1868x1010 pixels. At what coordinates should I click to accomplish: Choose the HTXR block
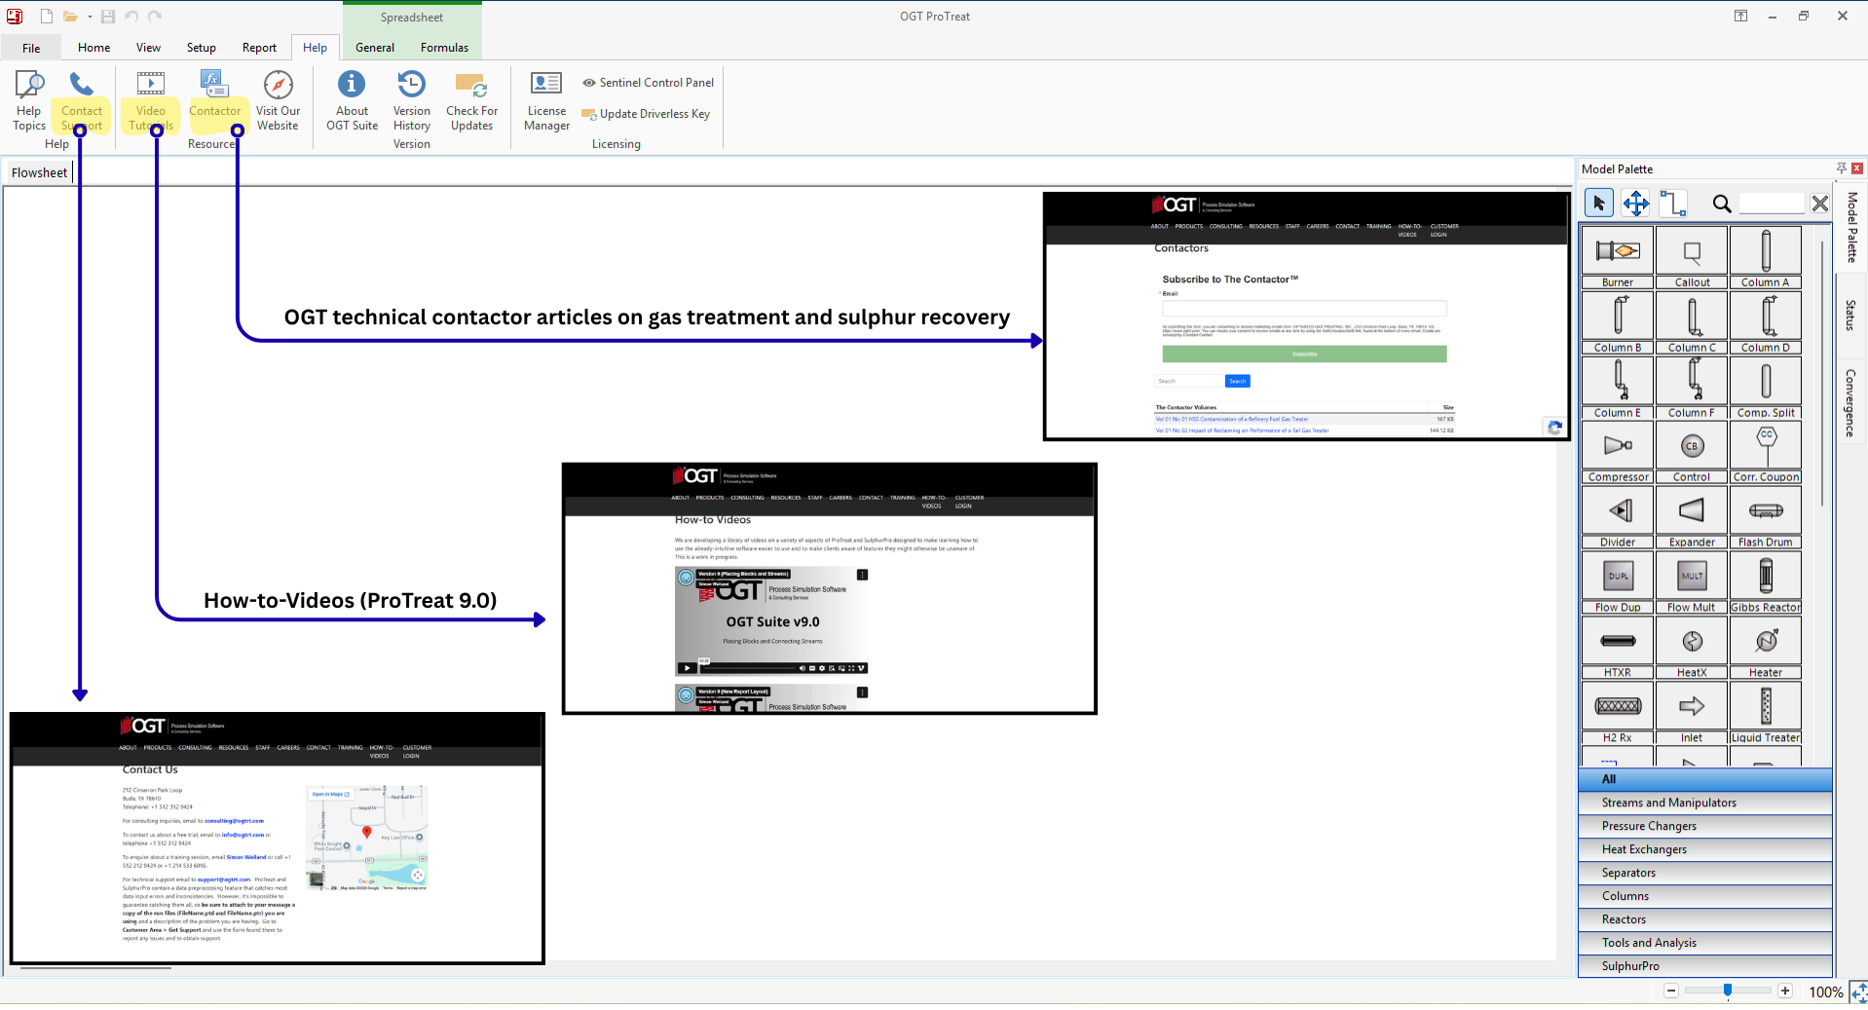[1618, 648]
